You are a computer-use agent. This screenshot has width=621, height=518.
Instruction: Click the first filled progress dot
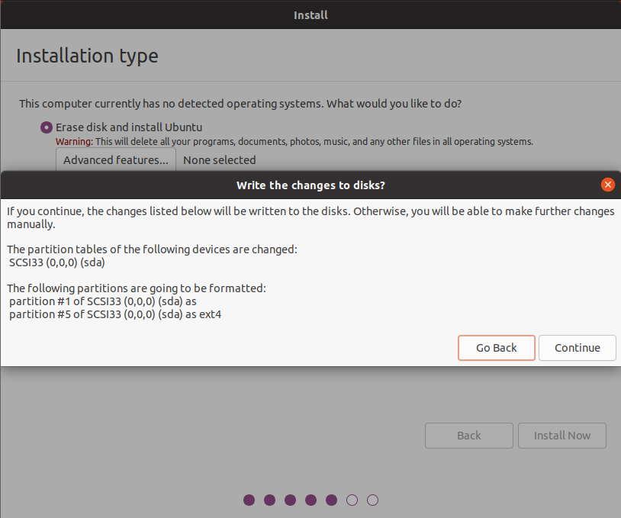coord(249,500)
